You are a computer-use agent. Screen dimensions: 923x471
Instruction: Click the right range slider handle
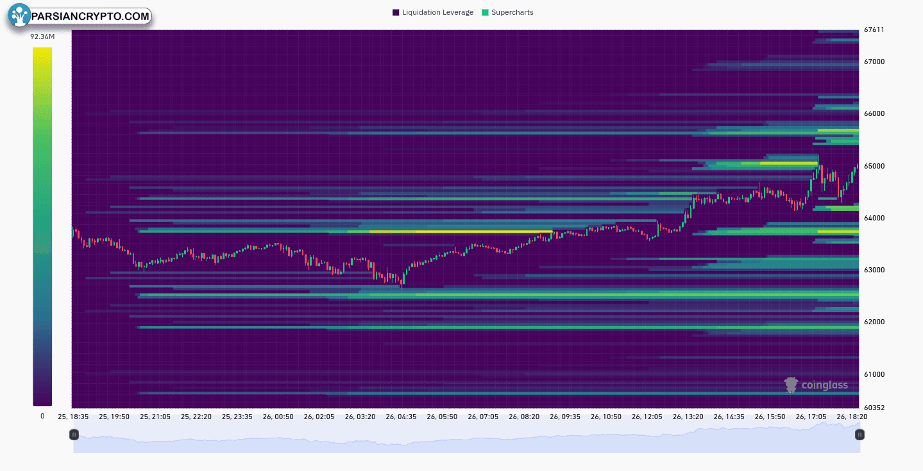[859, 434]
